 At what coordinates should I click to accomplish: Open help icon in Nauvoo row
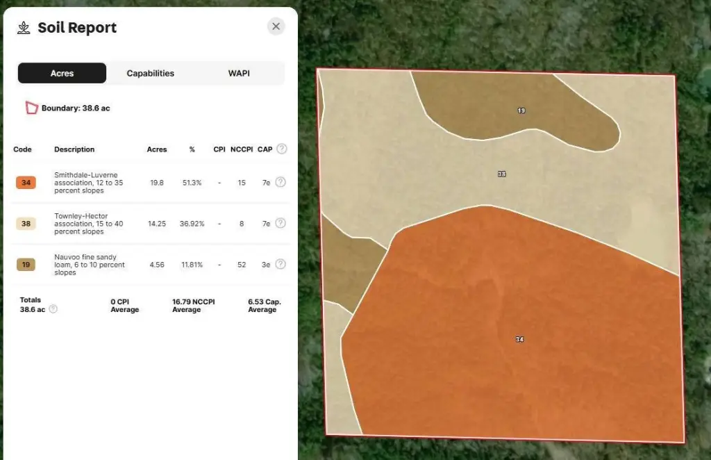pos(281,264)
